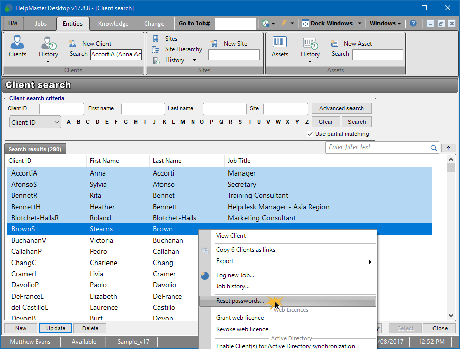Click the filter search magnifier icon
This screenshot has width=460, height=349.
(x=434, y=148)
